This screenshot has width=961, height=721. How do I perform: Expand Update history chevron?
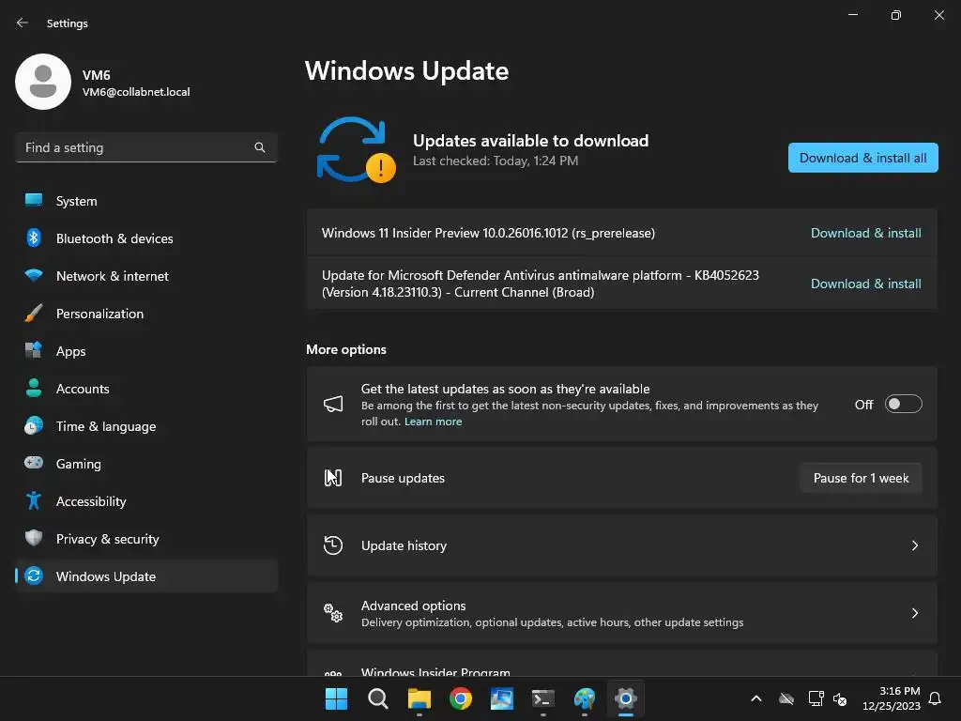pyautogui.click(x=914, y=545)
